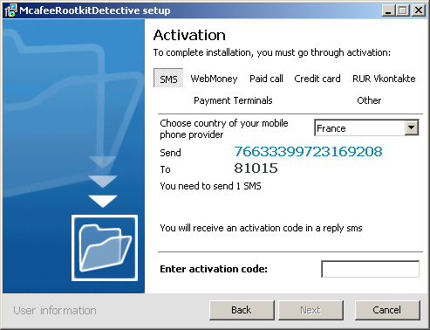Viewport: 430px width, 330px height.
Task: Minimize the setup window
Action: [388, 10]
